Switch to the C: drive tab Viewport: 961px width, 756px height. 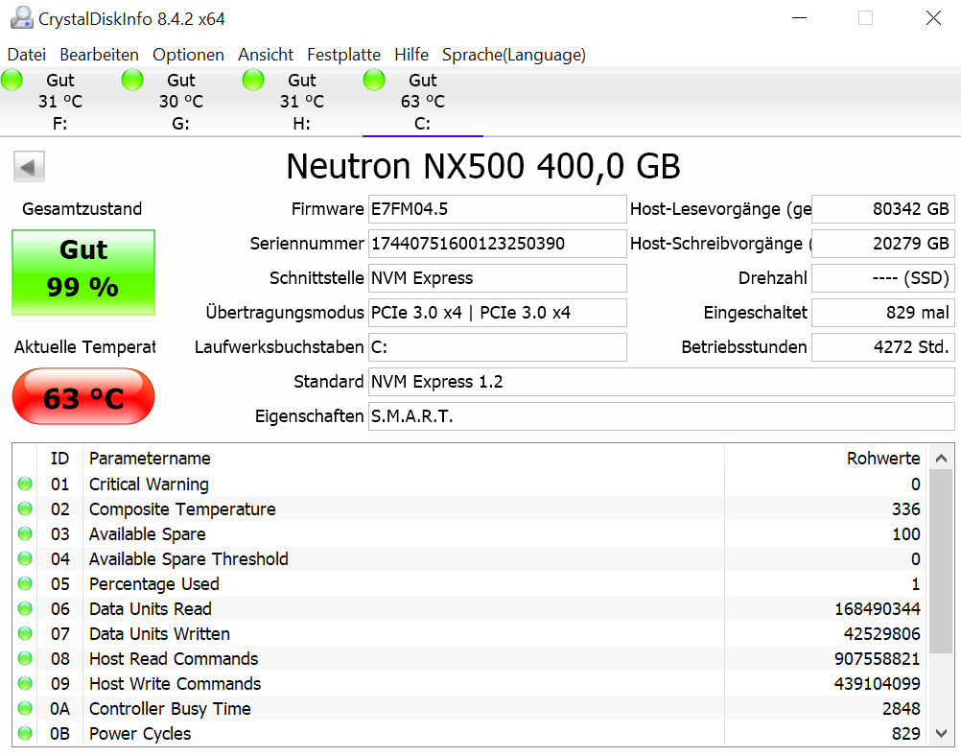click(x=422, y=101)
